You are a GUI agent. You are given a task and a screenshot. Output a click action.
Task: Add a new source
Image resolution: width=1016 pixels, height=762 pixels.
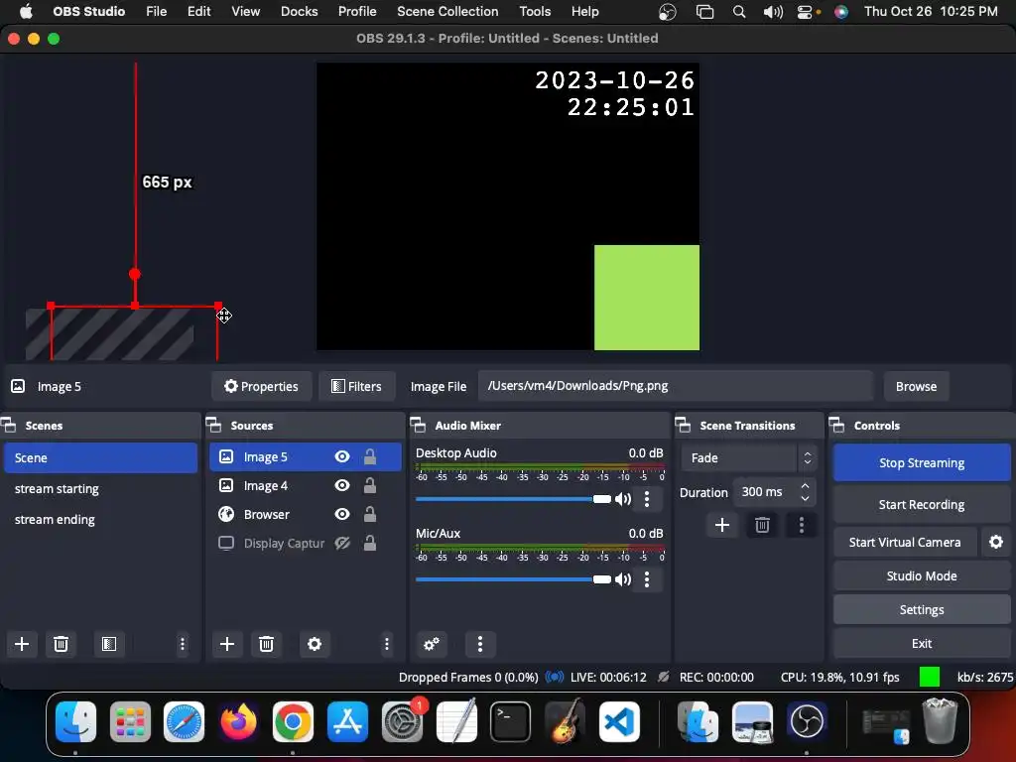(x=227, y=644)
